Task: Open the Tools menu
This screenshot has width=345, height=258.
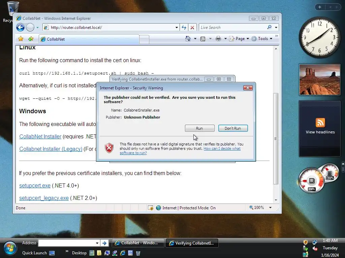Action: [x=262, y=39]
